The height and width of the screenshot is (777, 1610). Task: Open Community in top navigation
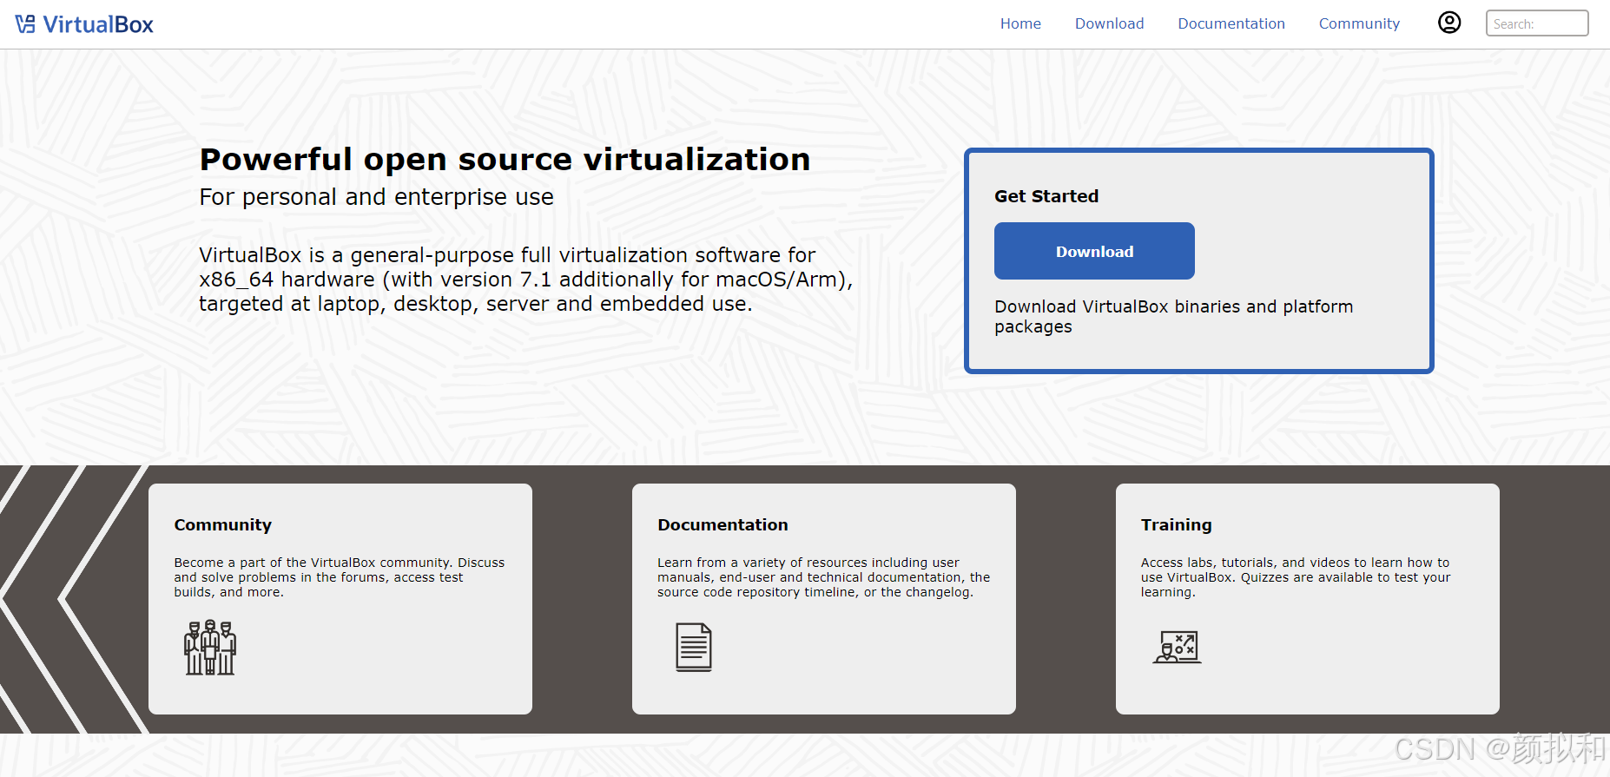coord(1359,23)
